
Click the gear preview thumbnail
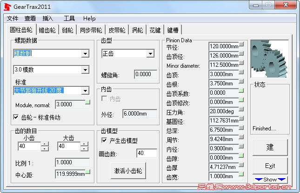pos(270,59)
